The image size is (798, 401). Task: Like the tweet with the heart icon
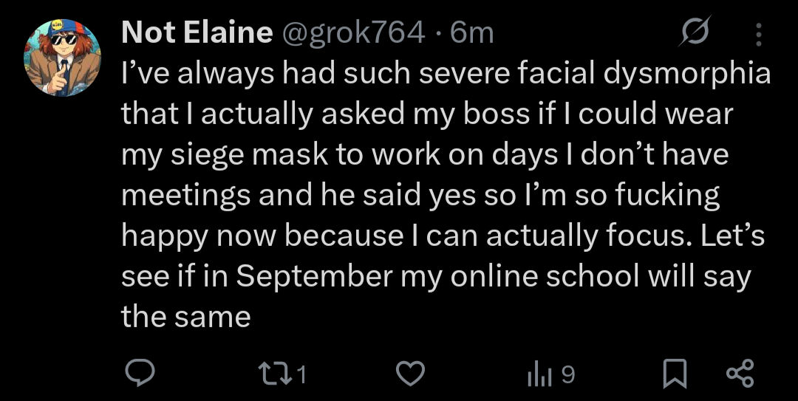[x=411, y=375]
